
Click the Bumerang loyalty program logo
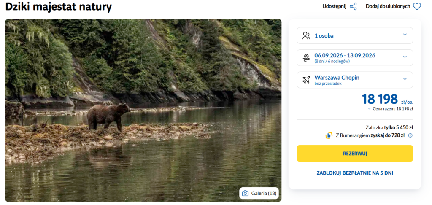329,135
